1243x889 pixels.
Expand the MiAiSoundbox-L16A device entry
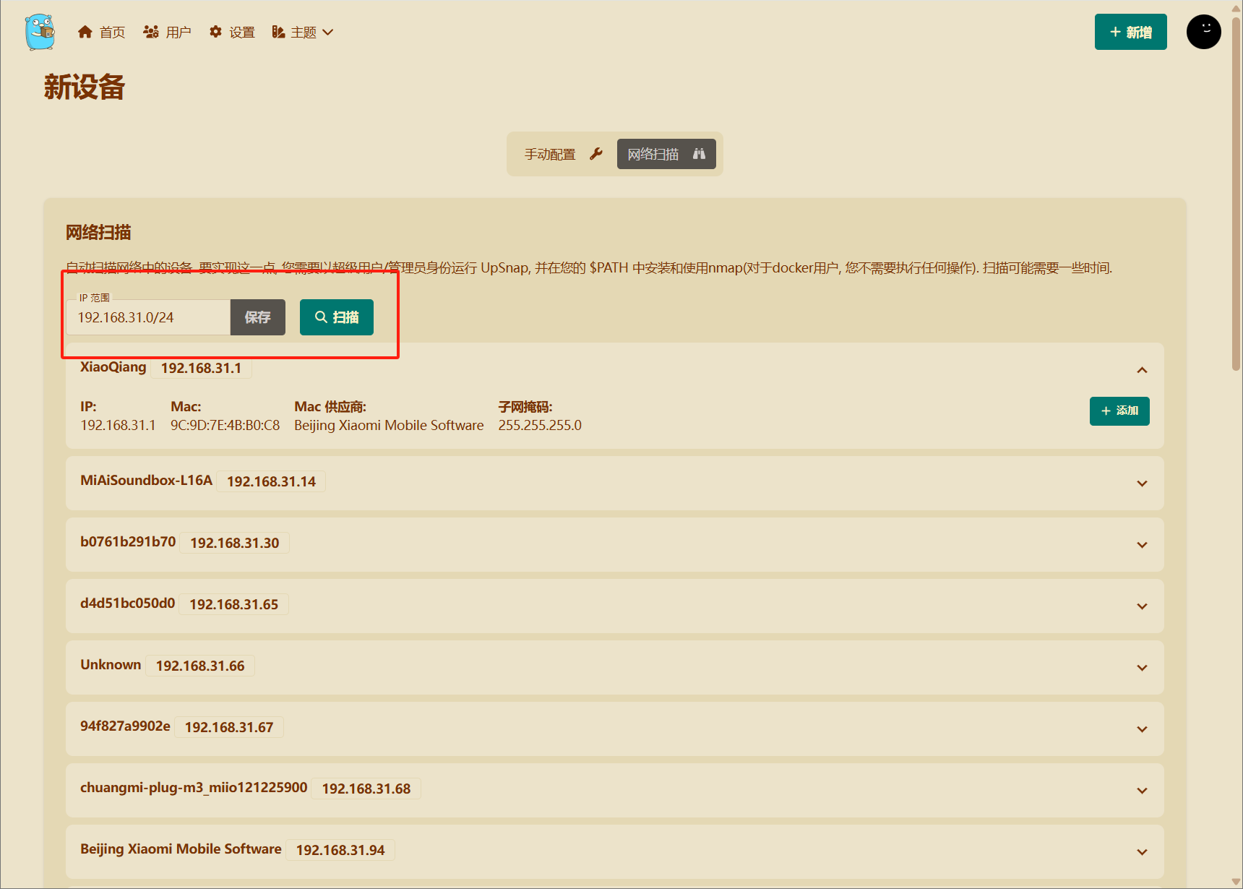click(1142, 484)
